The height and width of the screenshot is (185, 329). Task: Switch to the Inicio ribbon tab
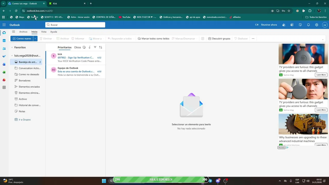(x=34, y=32)
